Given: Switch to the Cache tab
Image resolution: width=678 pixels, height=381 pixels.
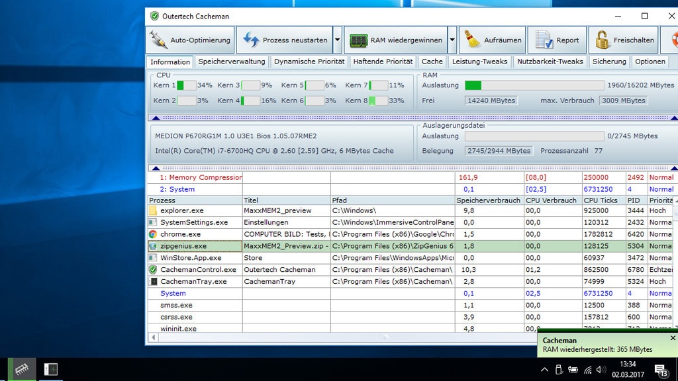Looking at the screenshot, I should coord(432,62).
